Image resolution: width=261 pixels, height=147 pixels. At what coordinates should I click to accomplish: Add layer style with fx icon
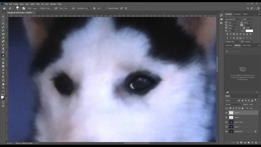click(x=237, y=143)
